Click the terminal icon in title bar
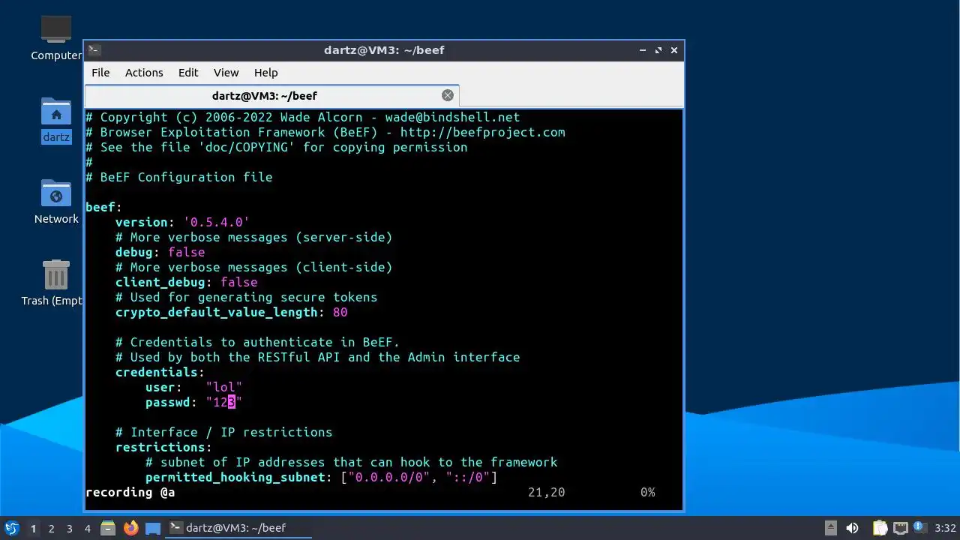Viewport: 960px width, 540px height. (x=94, y=50)
